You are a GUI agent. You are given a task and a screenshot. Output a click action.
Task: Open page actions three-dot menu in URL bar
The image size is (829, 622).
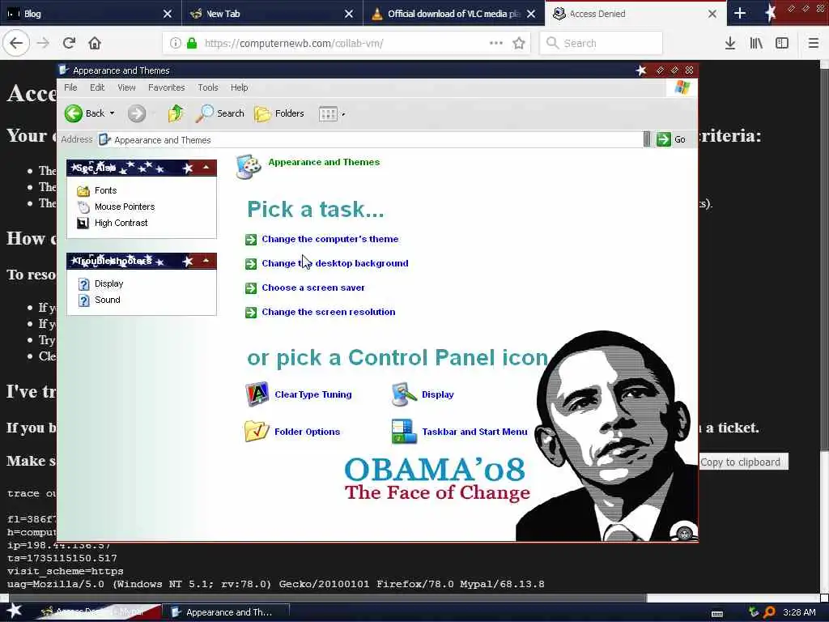(496, 43)
